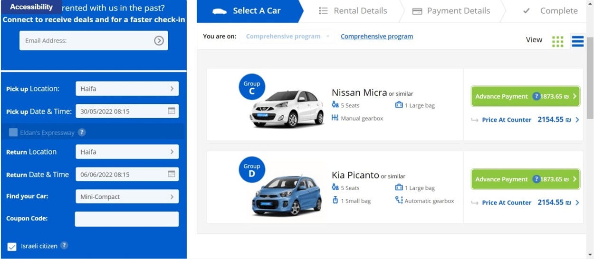The height and width of the screenshot is (259, 594).
Task: Click Kia Picanto Automatic gearbox icon
Action: coord(399,200)
